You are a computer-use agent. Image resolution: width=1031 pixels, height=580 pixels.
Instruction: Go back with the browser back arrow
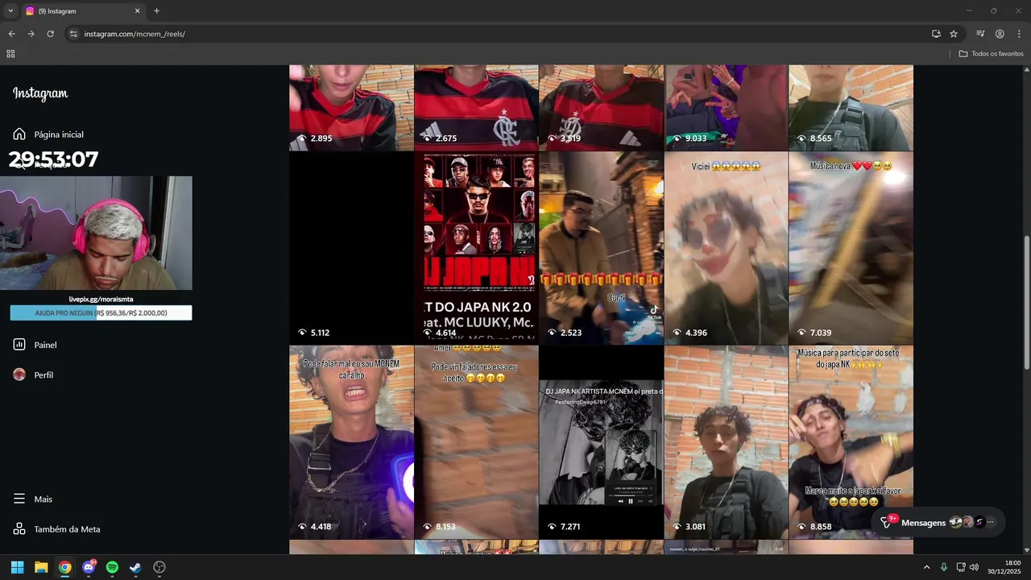(x=11, y=34)
